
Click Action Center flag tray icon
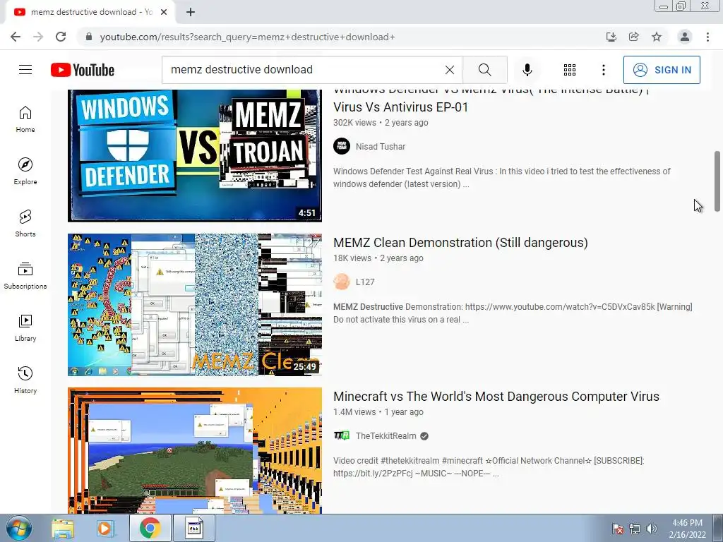pos(618,529)
